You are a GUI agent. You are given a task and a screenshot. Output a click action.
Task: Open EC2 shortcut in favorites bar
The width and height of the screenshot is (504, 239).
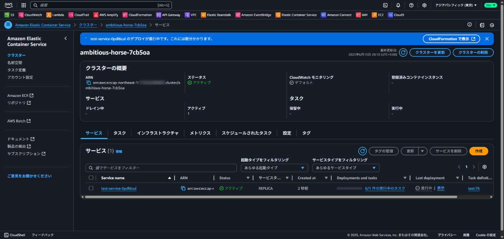(x=378, y=15)
